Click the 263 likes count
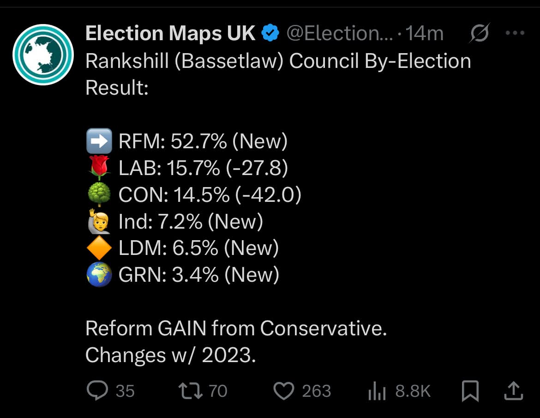 coord(317,391)
